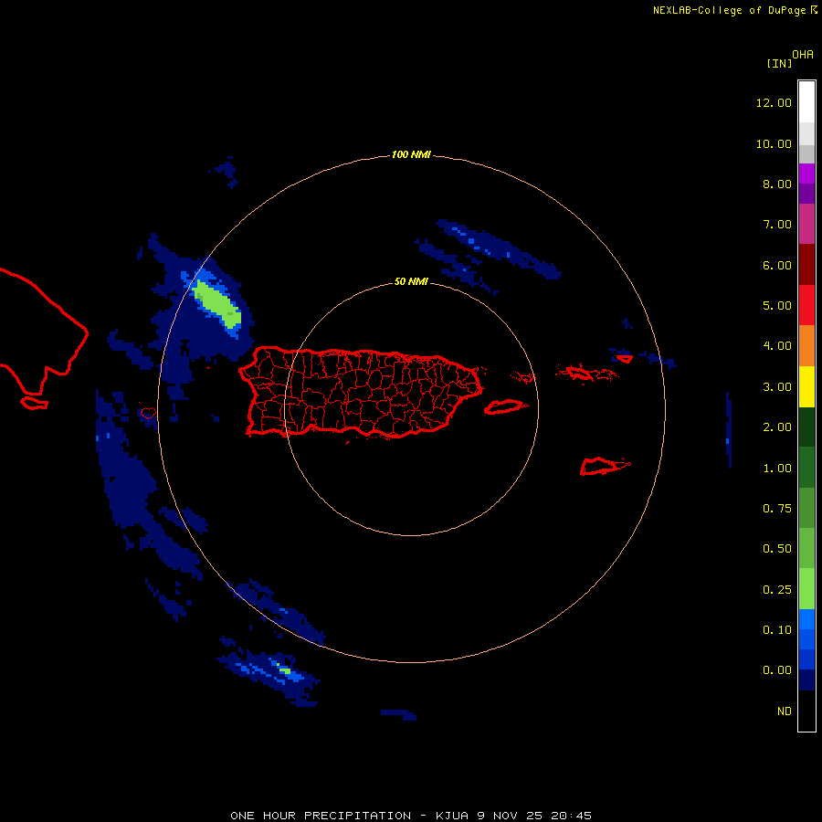Click the 3.00 legend value
Viewport: 822px width, 822px height.
[x=776, y=387]
